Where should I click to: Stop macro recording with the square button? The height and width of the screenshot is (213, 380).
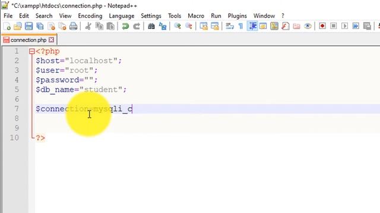334,26
